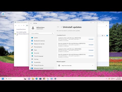
Task: Open Task View from the taskbar
Action: click(x=25, y=79)
